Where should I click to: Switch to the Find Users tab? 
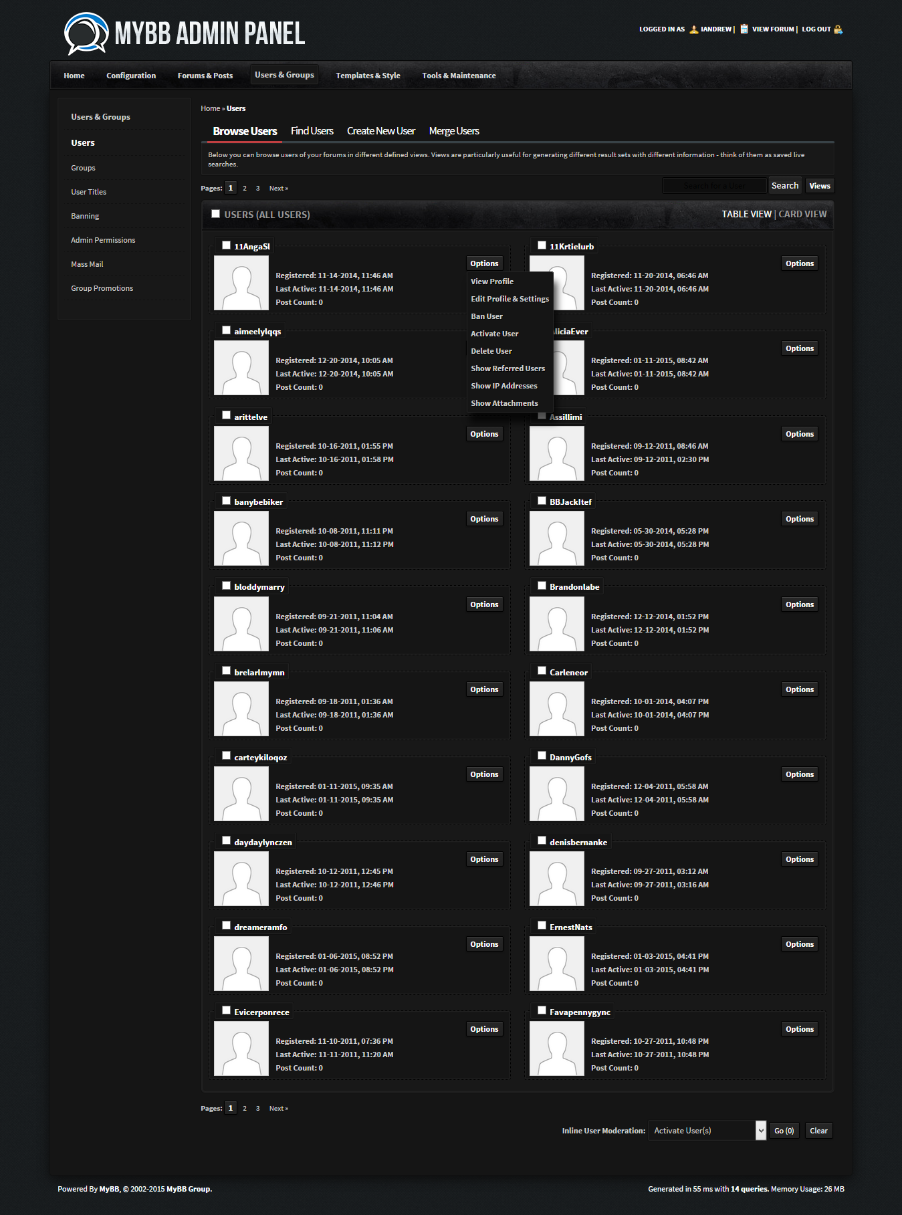[312, 131]
